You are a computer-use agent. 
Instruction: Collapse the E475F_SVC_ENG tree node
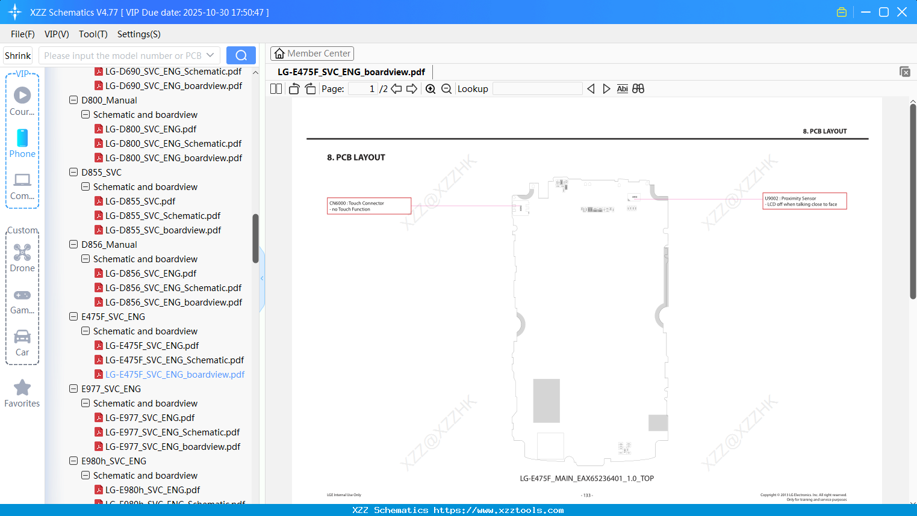pos(73,317)
